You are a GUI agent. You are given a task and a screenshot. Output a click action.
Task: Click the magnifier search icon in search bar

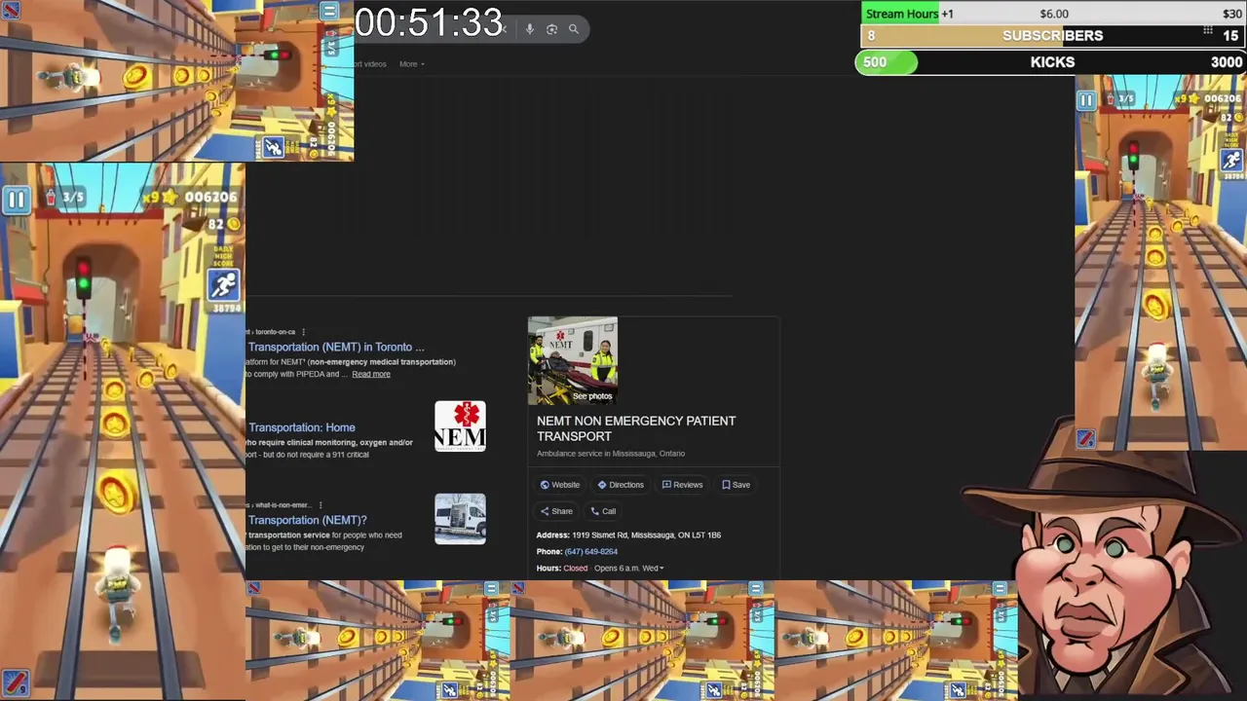(574, 29)
